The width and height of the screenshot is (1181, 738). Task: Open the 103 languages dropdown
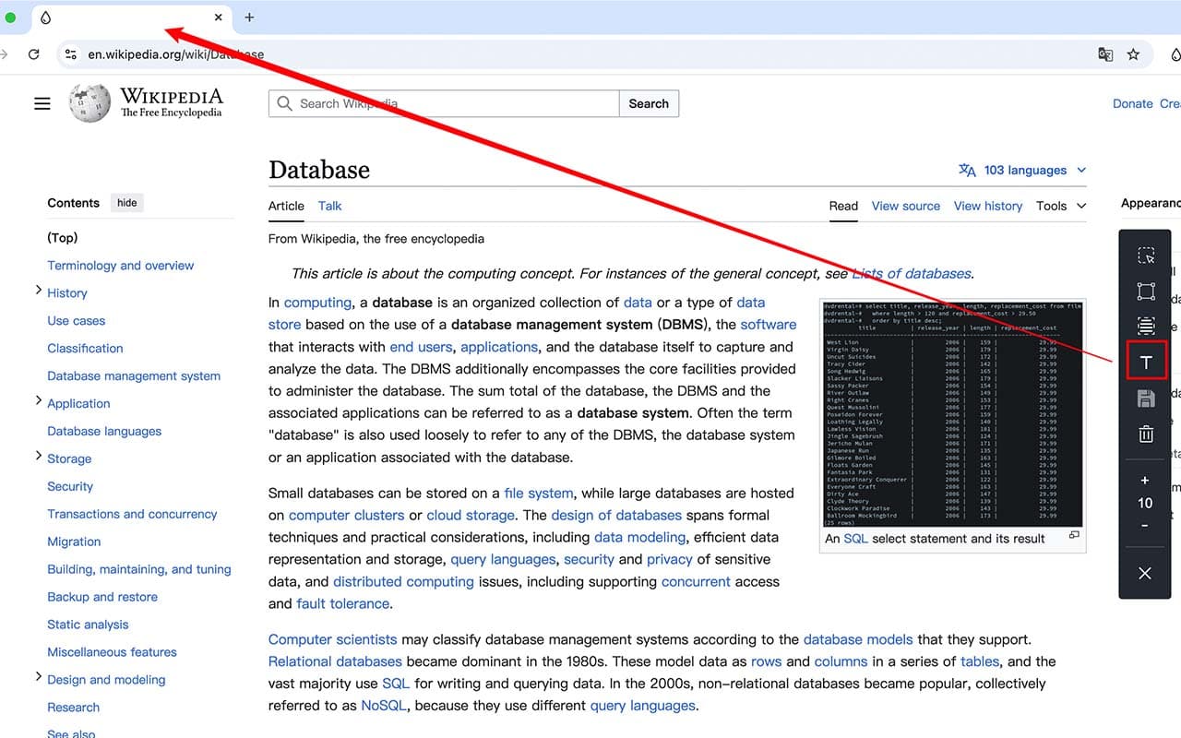click(1024, 170)
